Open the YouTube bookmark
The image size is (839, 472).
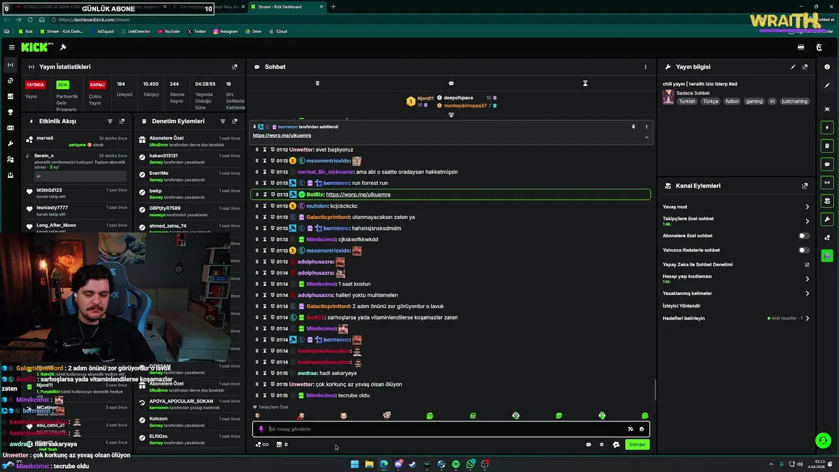[168, 31]
